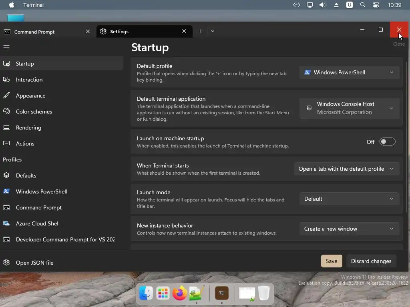Save the settings changes

(x=332, y=261)
